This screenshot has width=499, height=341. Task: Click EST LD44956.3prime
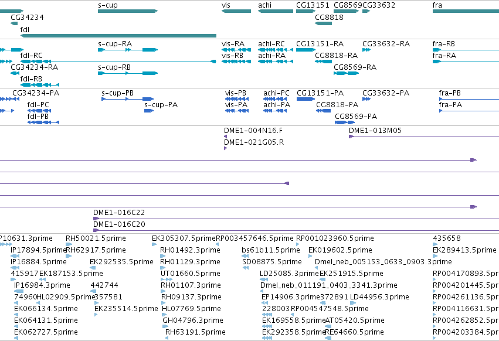pyautogui.click(x=353, y=303)
